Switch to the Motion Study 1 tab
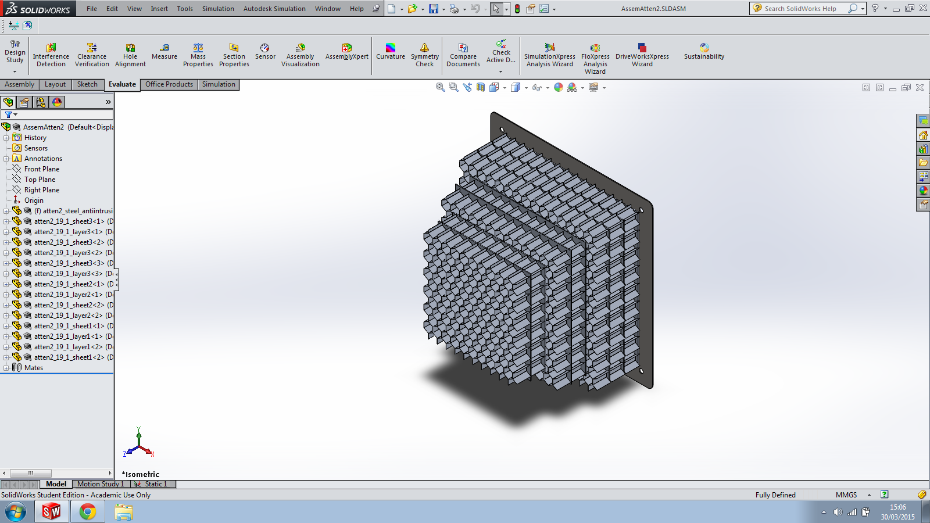The width and height of the screenshot is (930, 523). coord(100,484)
